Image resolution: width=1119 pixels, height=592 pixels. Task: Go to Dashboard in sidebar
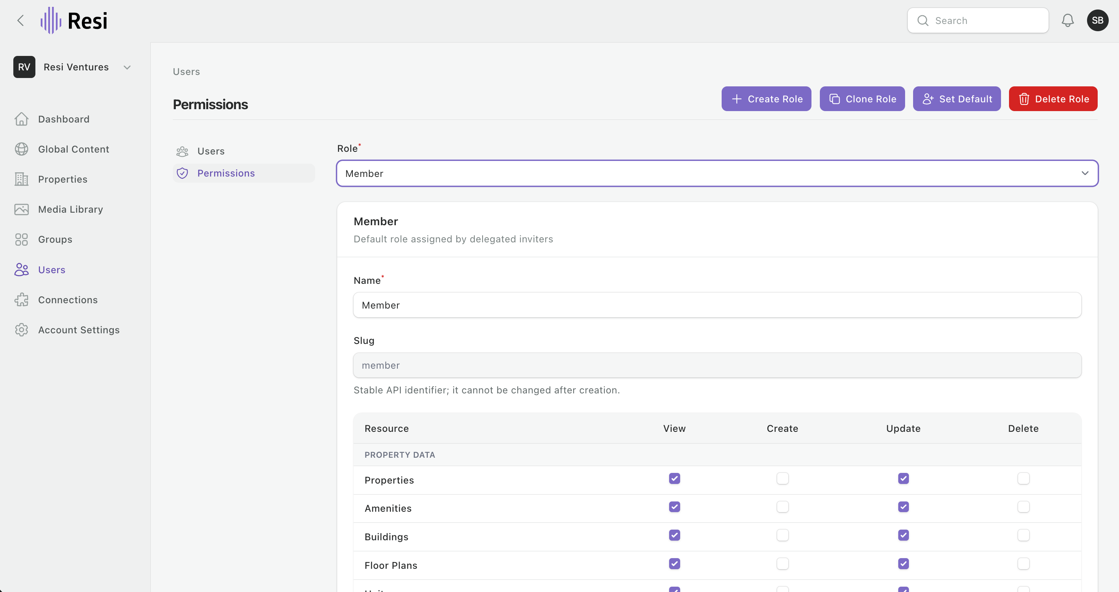[64, 119]
